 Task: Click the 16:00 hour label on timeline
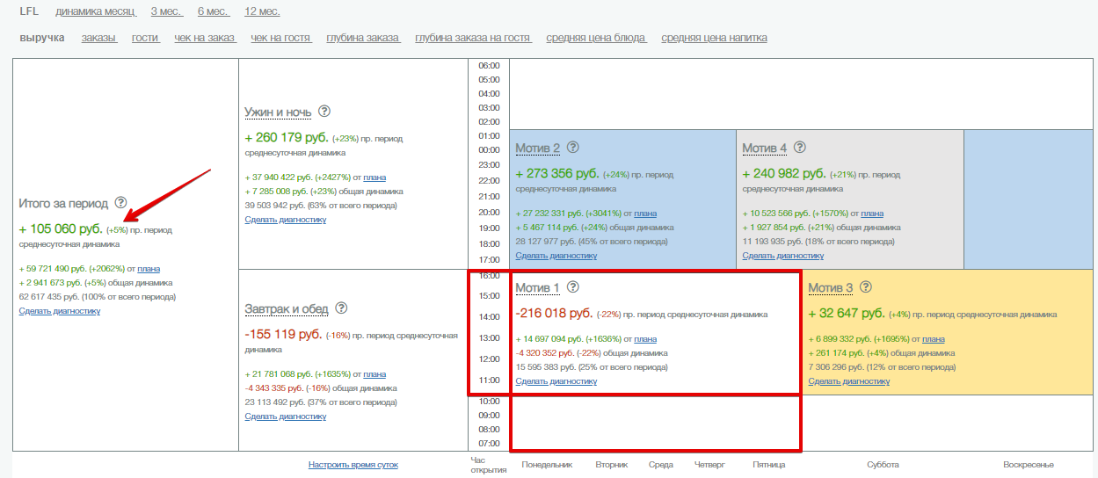(489, 276)
